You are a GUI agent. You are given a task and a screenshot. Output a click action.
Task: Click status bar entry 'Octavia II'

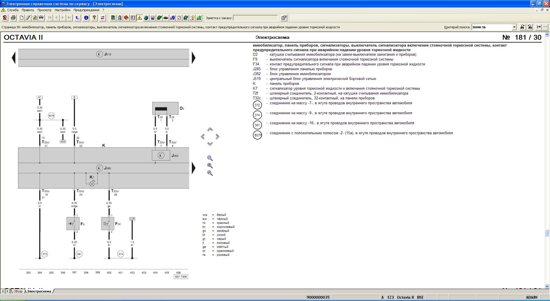(x=405, y=297)
